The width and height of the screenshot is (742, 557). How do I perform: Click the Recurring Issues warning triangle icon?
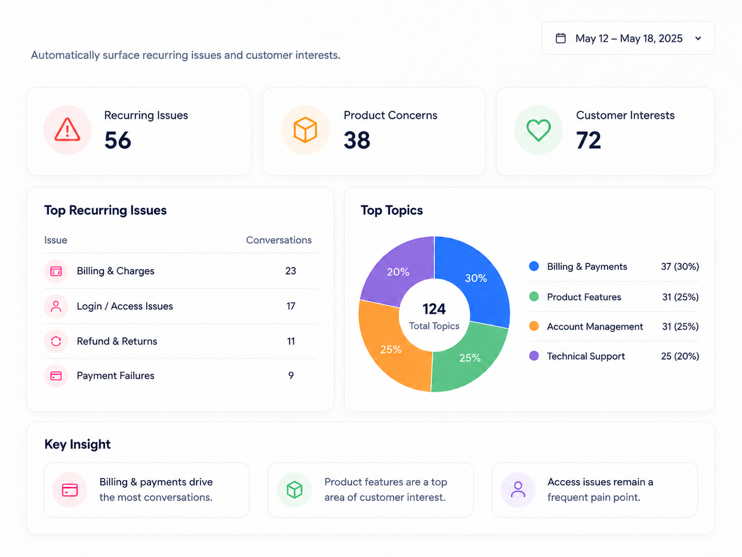(x=67, y=130)
